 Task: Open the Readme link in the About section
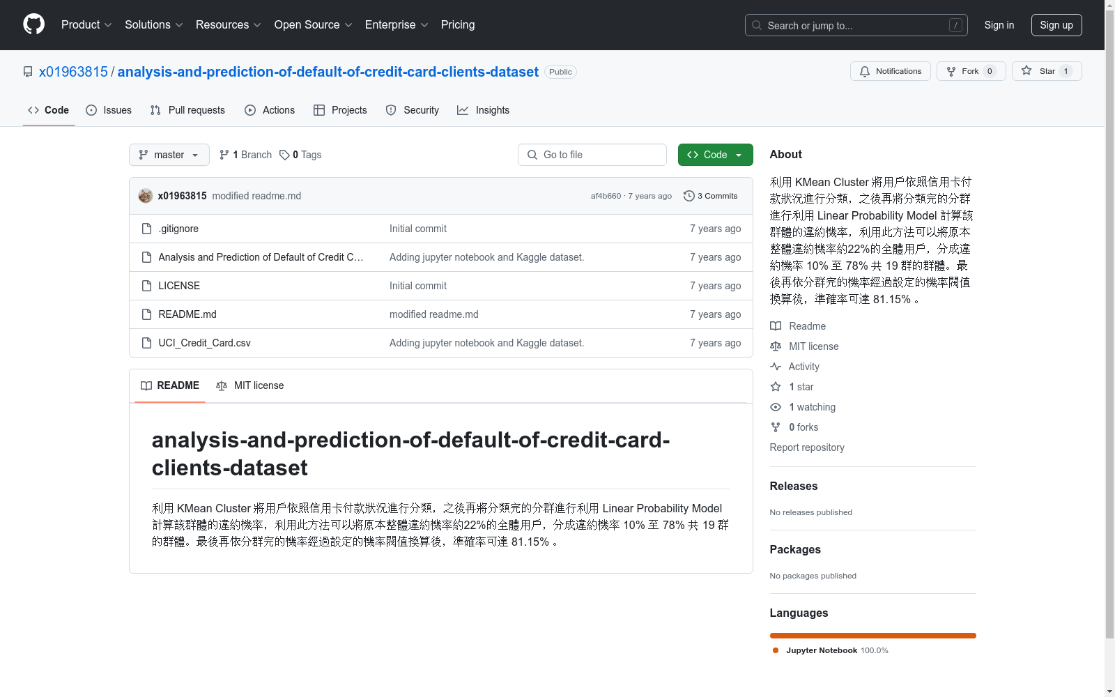(x=798, y=326)
